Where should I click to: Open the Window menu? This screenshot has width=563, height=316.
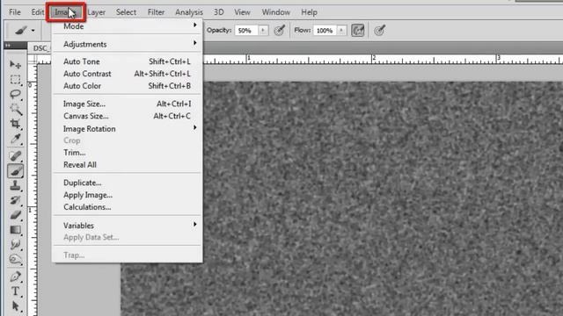click(x=275, y=12)
